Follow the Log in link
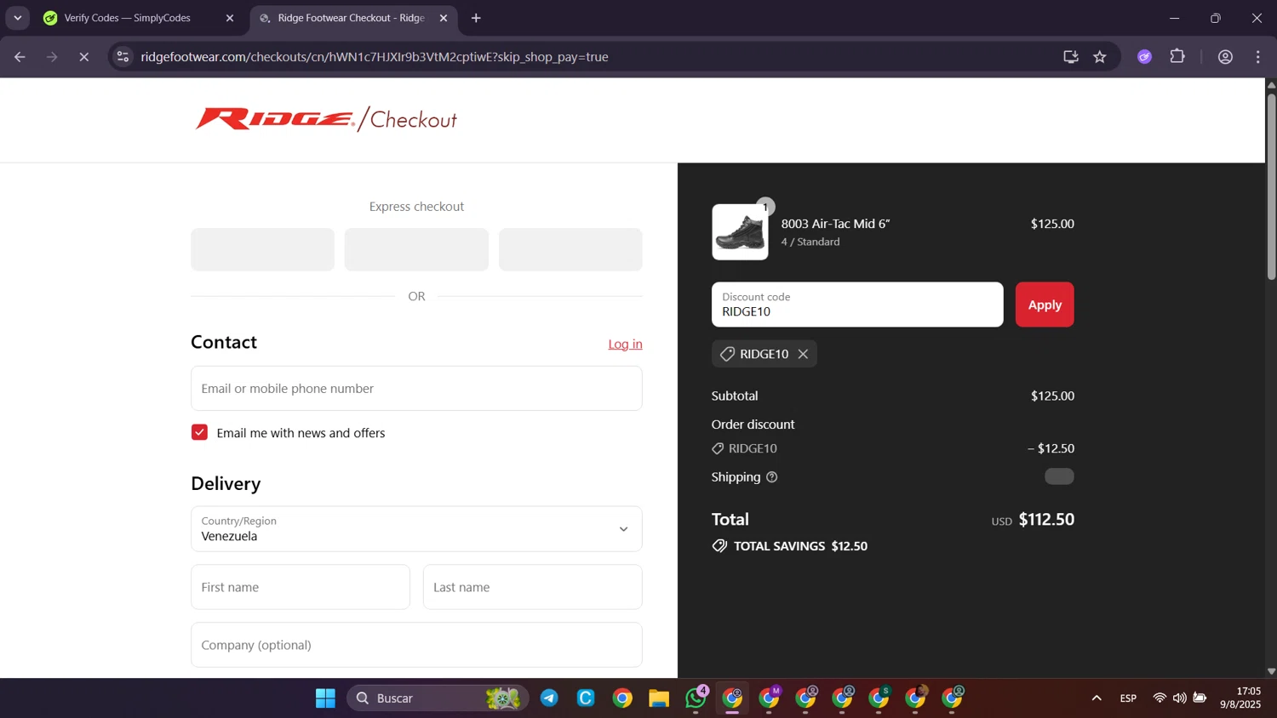 [625, 344]
